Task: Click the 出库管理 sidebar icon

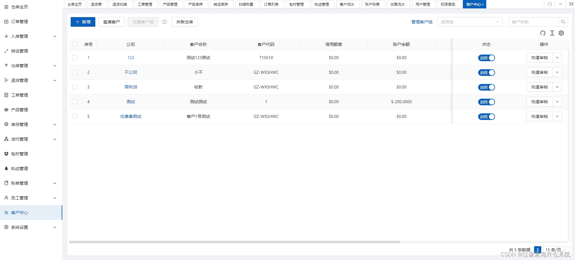Action: 6,66
